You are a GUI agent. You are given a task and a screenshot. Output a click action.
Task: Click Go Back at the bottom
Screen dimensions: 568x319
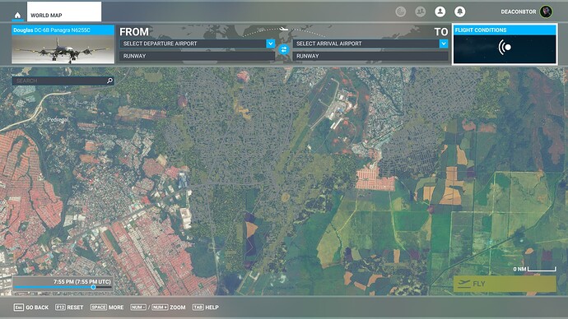(x=31, y=307)
